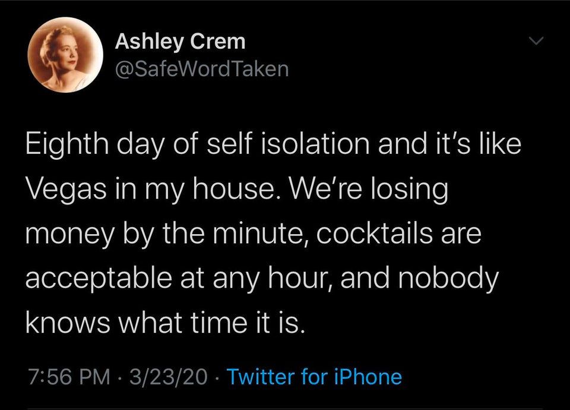Open the tweet options chevron menu

[x=536, y=41]
